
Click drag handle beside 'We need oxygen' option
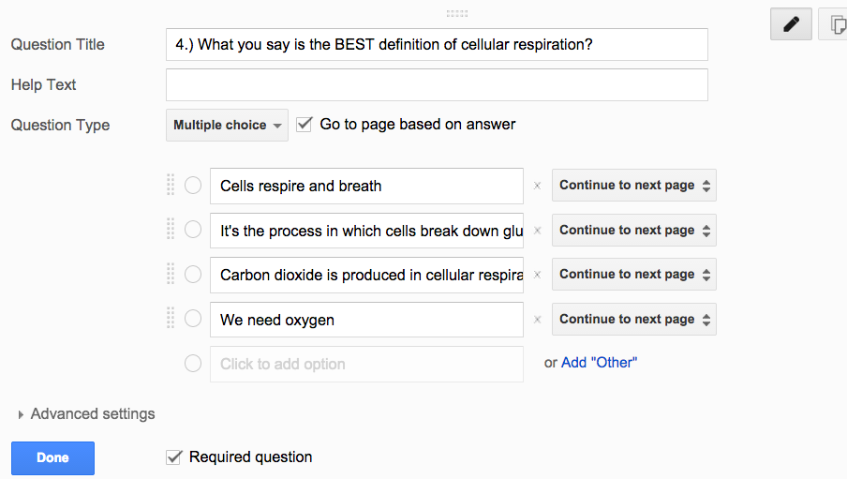171,320
